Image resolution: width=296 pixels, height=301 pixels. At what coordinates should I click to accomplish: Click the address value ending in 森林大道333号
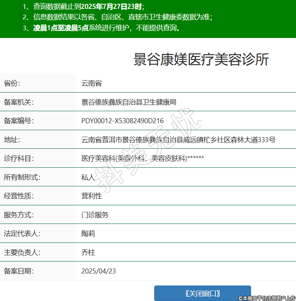click(x=178, y=140)
